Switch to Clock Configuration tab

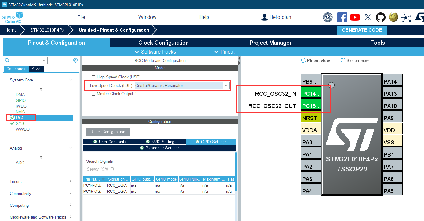pos(163,43)
